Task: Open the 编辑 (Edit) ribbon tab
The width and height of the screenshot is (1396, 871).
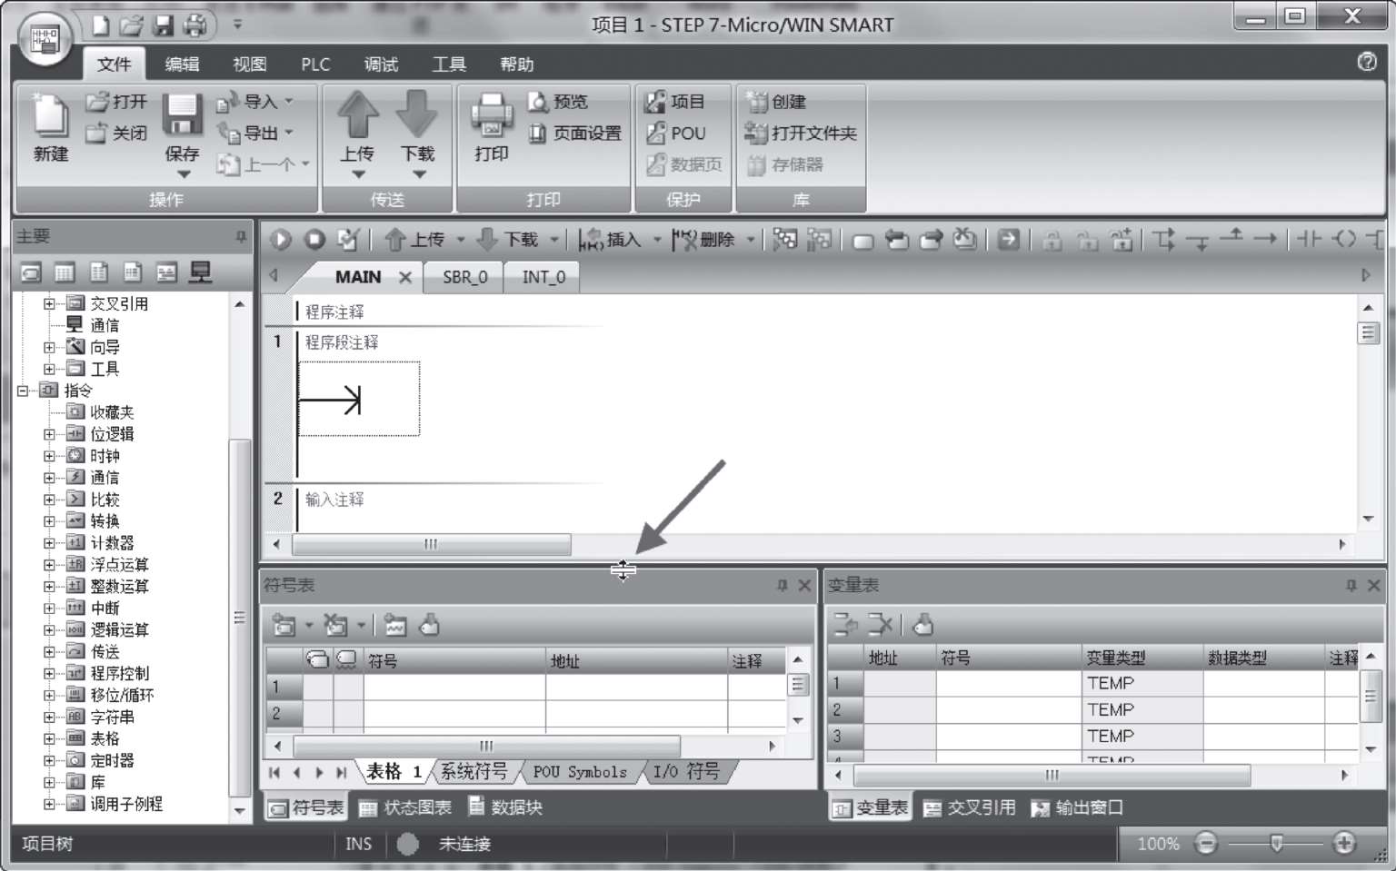Action: [x=182, y=64]
